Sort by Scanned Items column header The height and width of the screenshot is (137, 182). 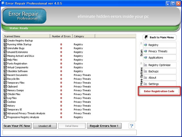coord(27,36)
